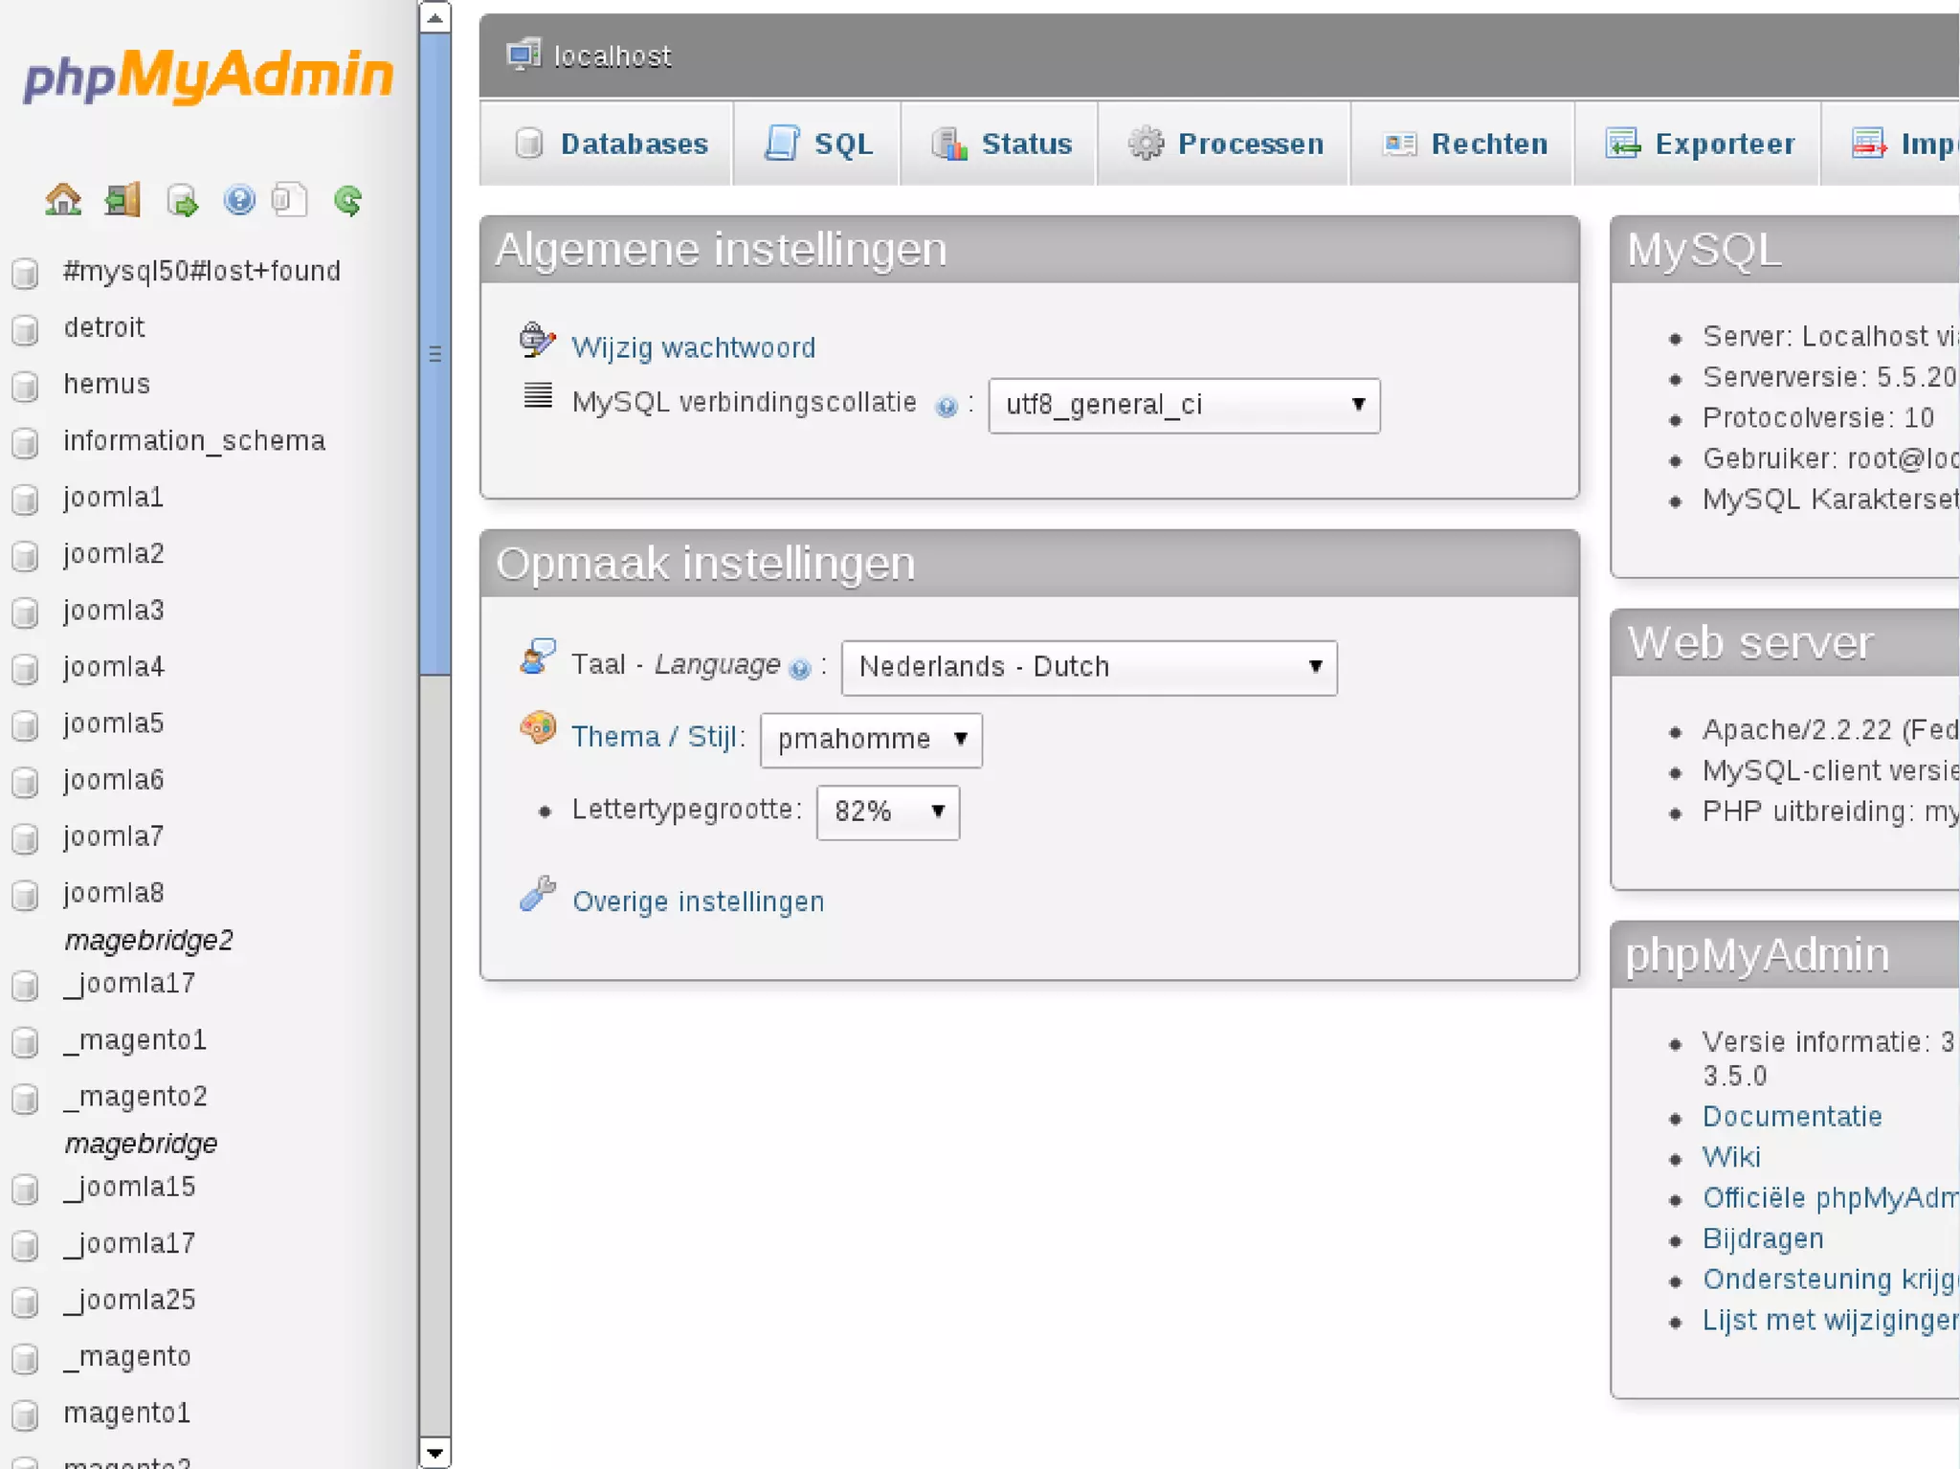The height and width of the screenshot is (1469, 1960).
Task: Open the MySQL verbindingscollatie dropdown
Action: [1184, 405]
